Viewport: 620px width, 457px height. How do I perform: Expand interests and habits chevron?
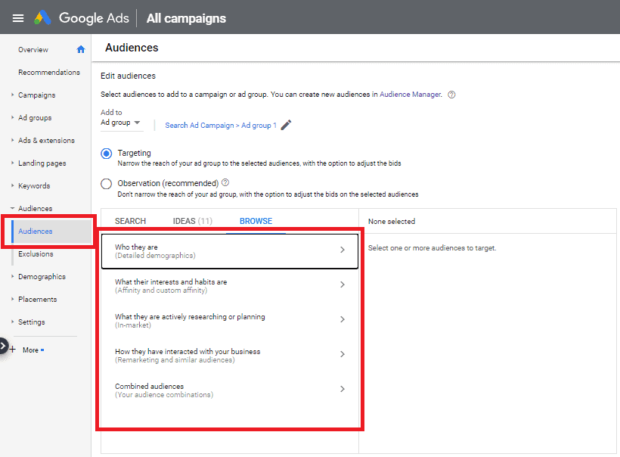(x=343, y=284)
